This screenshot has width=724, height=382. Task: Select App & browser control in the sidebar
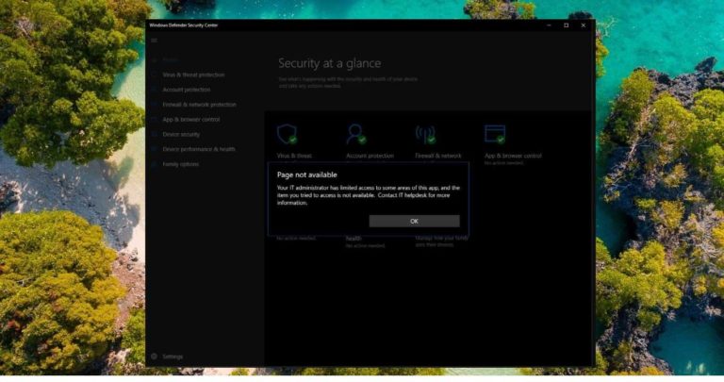190,120
